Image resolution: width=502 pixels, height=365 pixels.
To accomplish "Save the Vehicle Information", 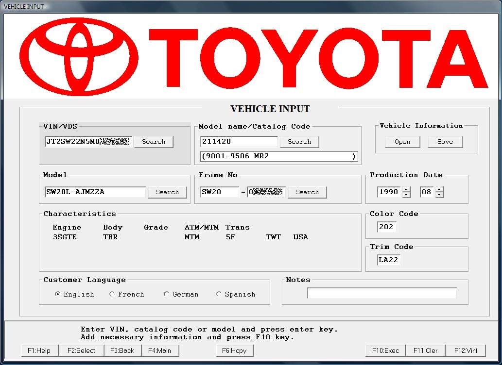I will [x=445, y=142].
